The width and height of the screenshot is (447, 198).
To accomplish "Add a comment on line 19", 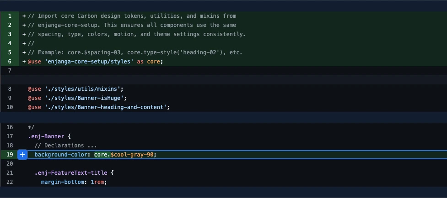I will click(22, 155).
